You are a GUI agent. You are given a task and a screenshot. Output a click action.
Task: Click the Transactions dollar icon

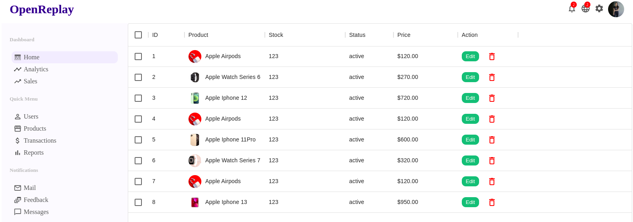pyautogui.click(x=18, y=141)
